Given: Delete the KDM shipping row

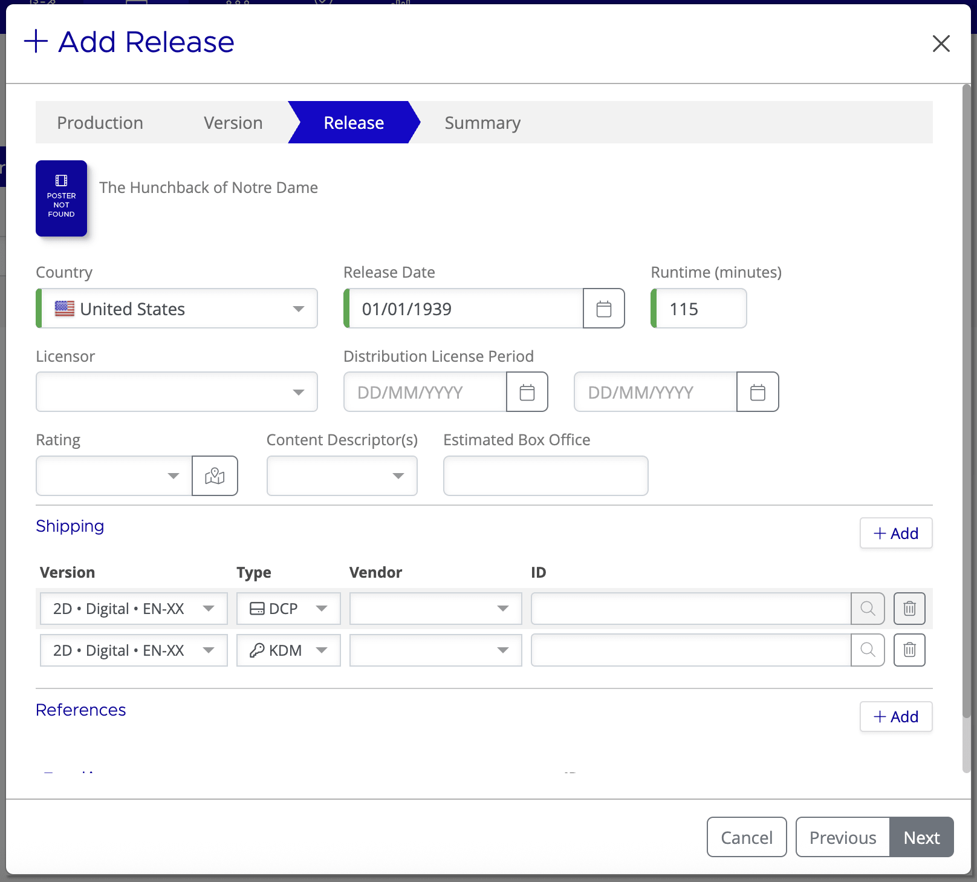Looking at the screenshot, I should pos(909,650).
